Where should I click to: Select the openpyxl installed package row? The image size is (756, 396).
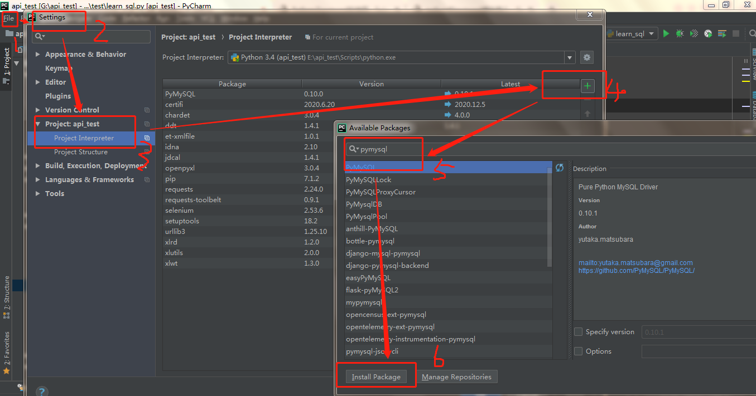pyautogui.click(x=248, y=168)
